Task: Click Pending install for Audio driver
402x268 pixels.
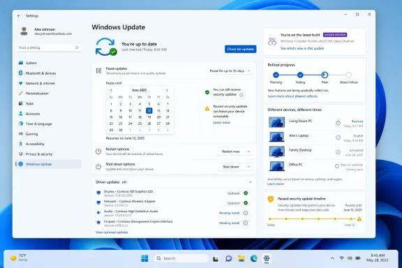Action: pyautogui.click(x=229, y=213)
